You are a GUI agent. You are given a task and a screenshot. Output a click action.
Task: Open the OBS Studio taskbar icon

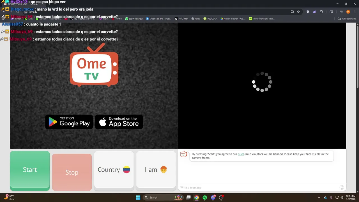click(x=221, y=198)
